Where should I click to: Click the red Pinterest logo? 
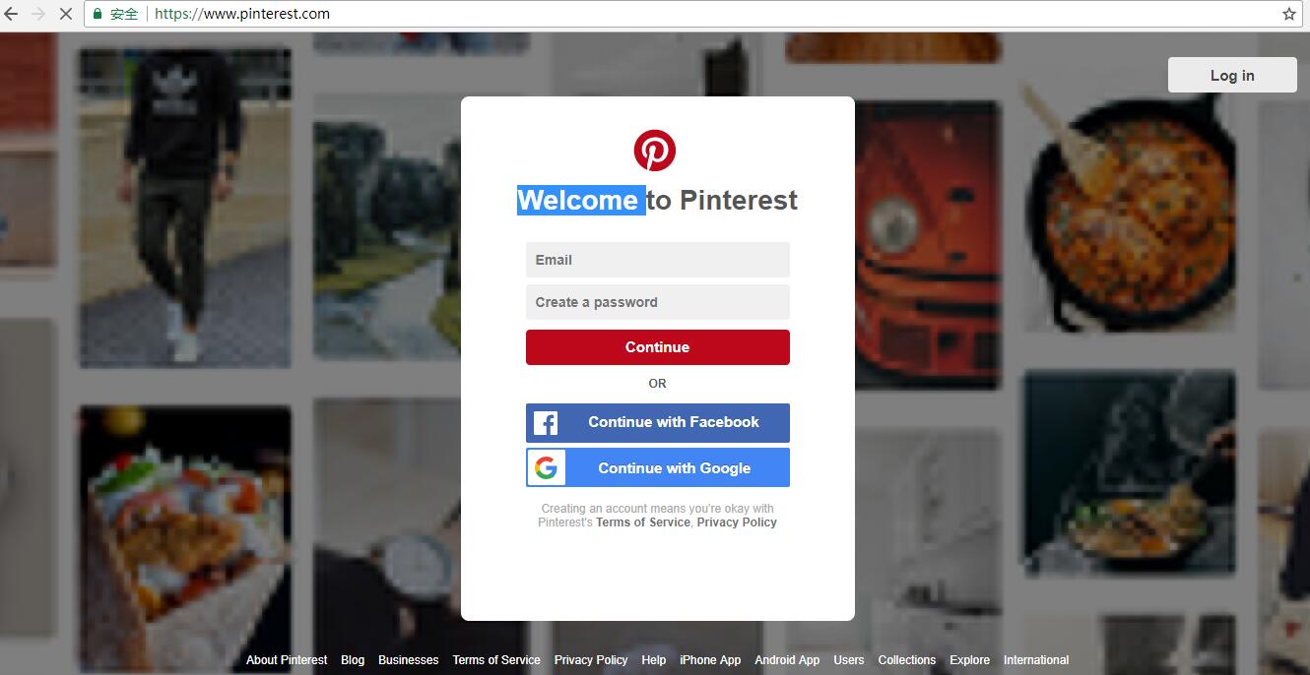[x=655, y=151]
